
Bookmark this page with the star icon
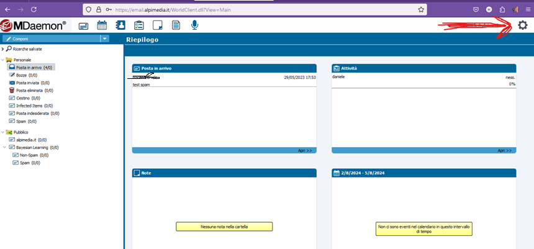(422, 10)
